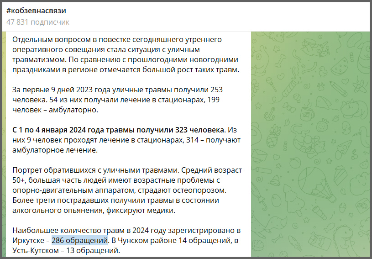Click the text 'За первые 9 дней 2023 года'
The width and height of the screenshot is (372, 259).
coord(62,90)
